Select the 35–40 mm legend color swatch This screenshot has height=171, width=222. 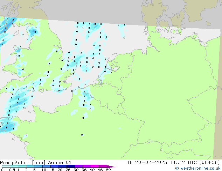[86, 166]
